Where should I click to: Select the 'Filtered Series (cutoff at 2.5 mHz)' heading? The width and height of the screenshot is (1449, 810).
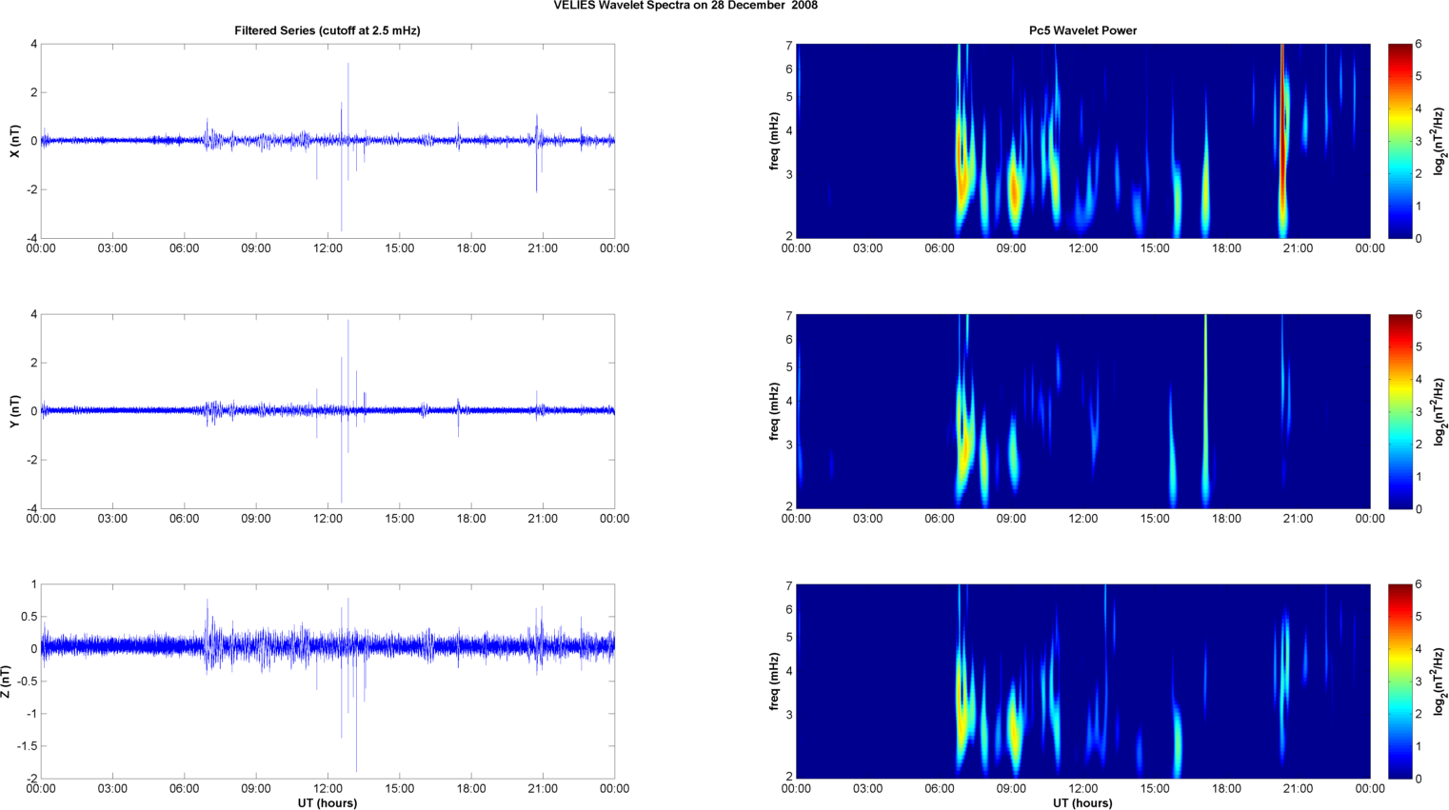(x=328, y=30)
